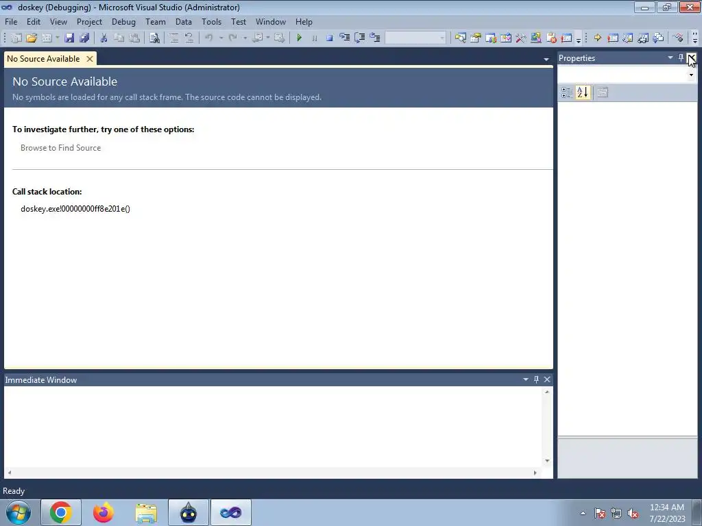This screenshot has width=702, height=526.
Task: Open the Data menu
Action: (184, 21)
